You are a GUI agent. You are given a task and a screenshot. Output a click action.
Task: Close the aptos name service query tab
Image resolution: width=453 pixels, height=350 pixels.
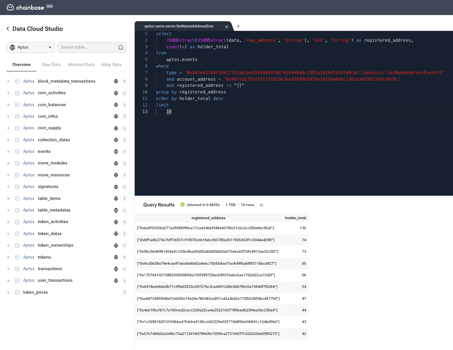pyautogui.click(x=226, y=27)
